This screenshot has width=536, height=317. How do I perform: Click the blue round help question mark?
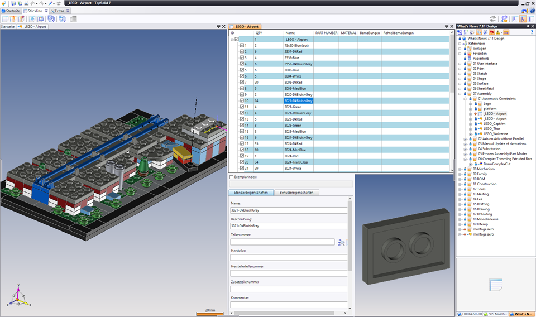point(532,11)
